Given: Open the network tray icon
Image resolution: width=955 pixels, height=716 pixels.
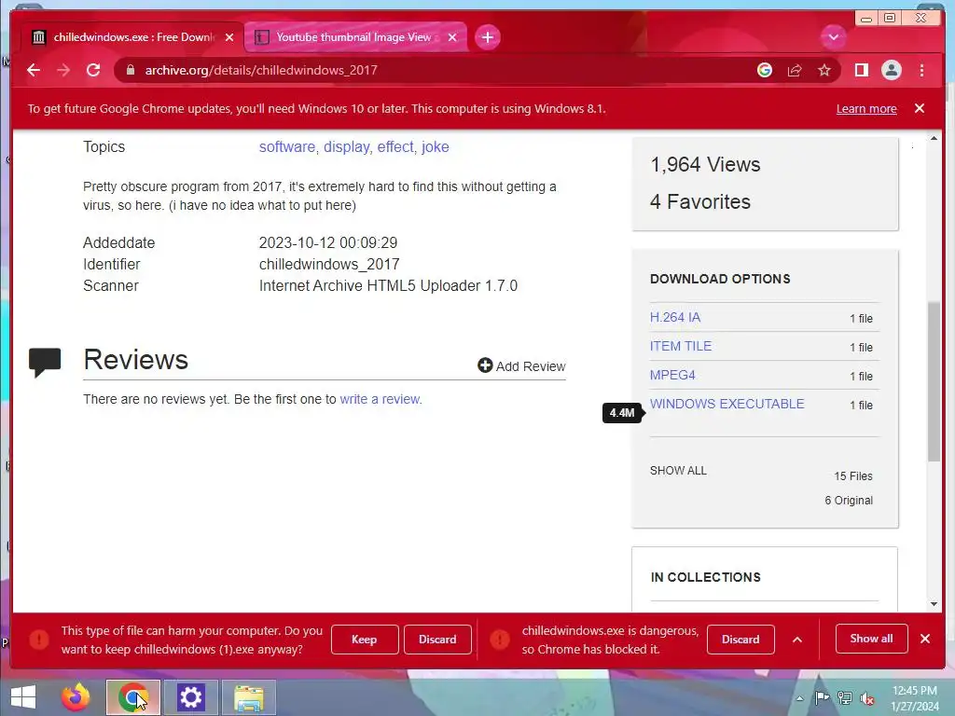Looking at the screenshot, I should 844,697.
